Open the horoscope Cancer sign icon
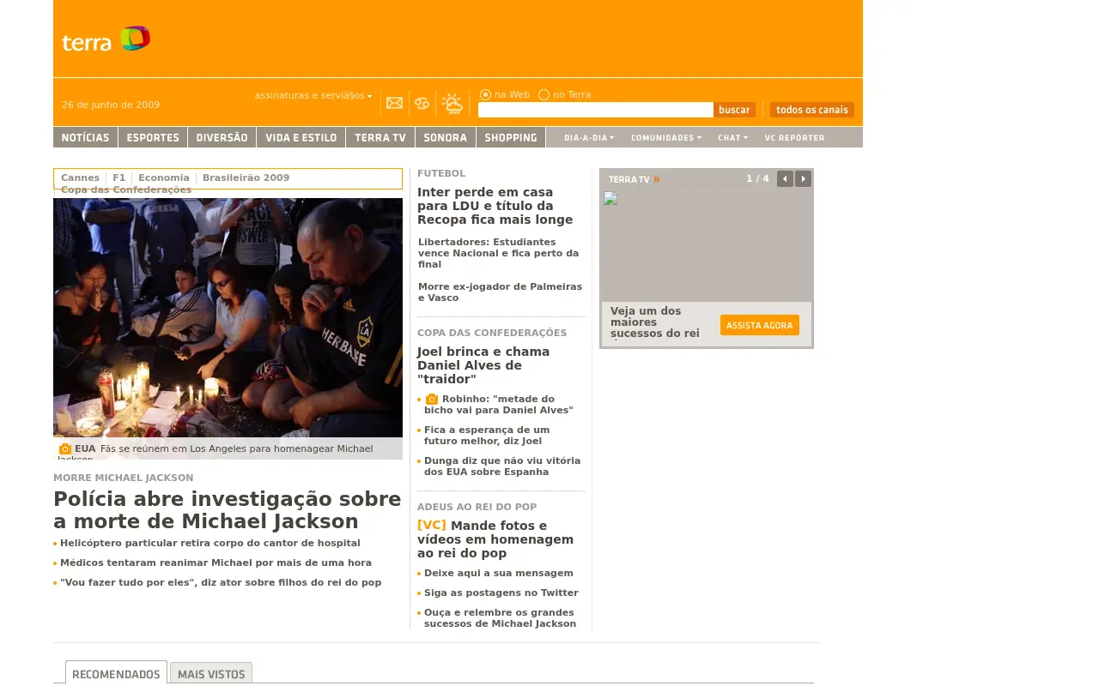 click(x=422, y=104)
